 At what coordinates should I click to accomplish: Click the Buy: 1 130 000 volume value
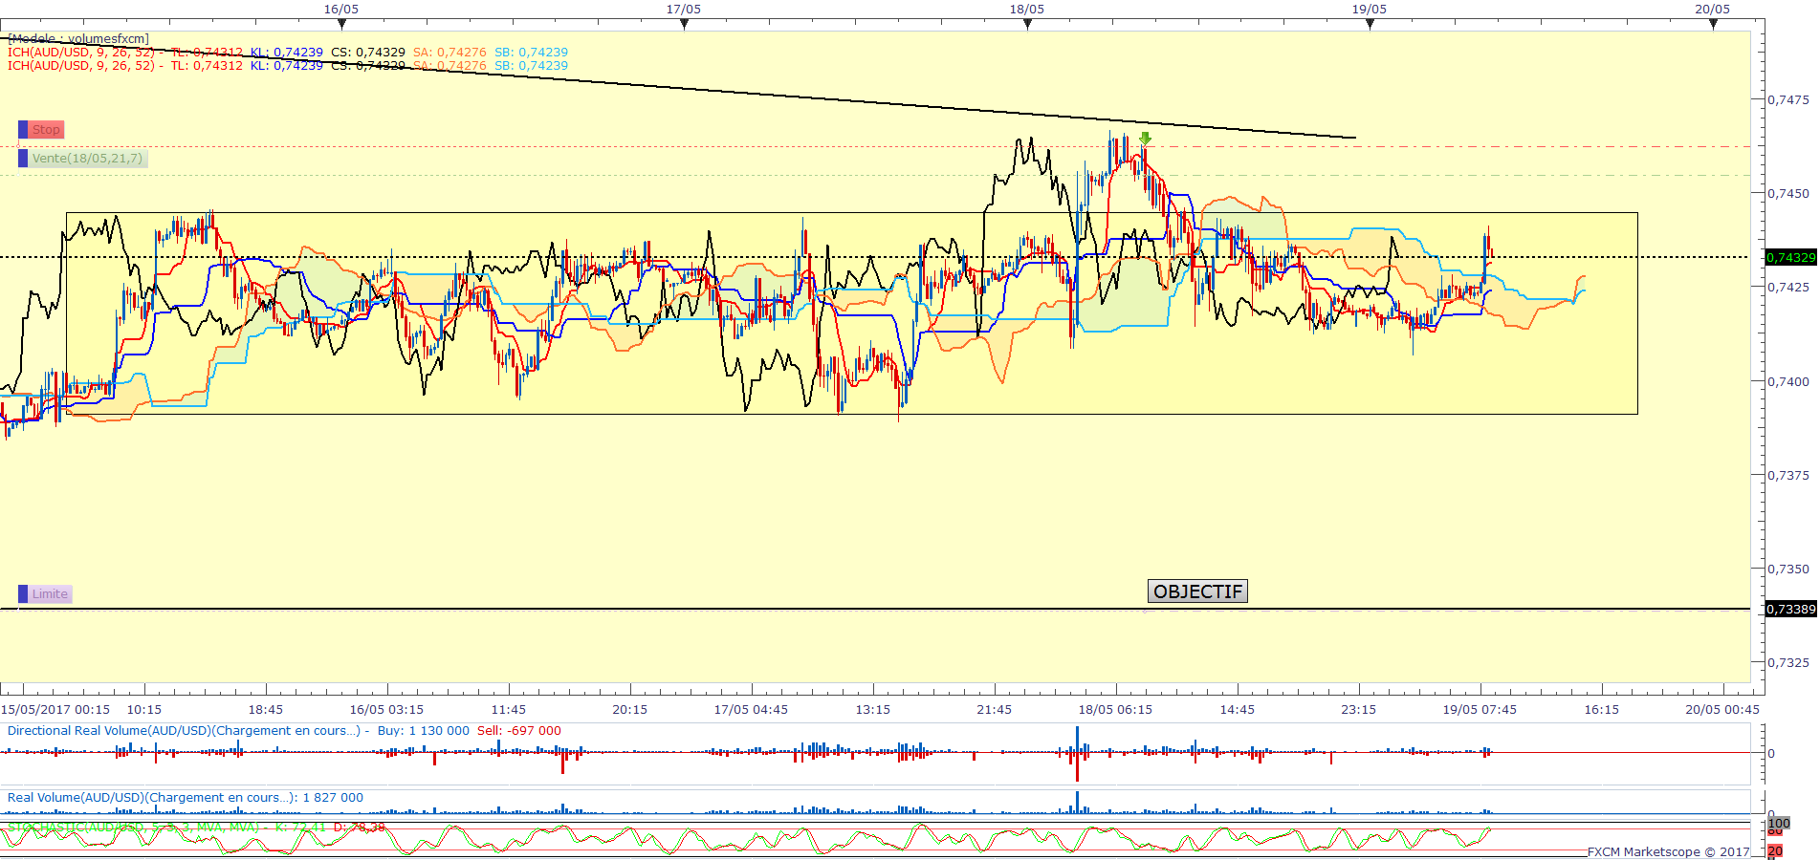424,731
